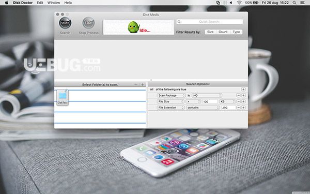Image resolution: width=310 pixels, height=194 pixels.
Task: Add a folder with the plus icon
Action: [143, 84]
